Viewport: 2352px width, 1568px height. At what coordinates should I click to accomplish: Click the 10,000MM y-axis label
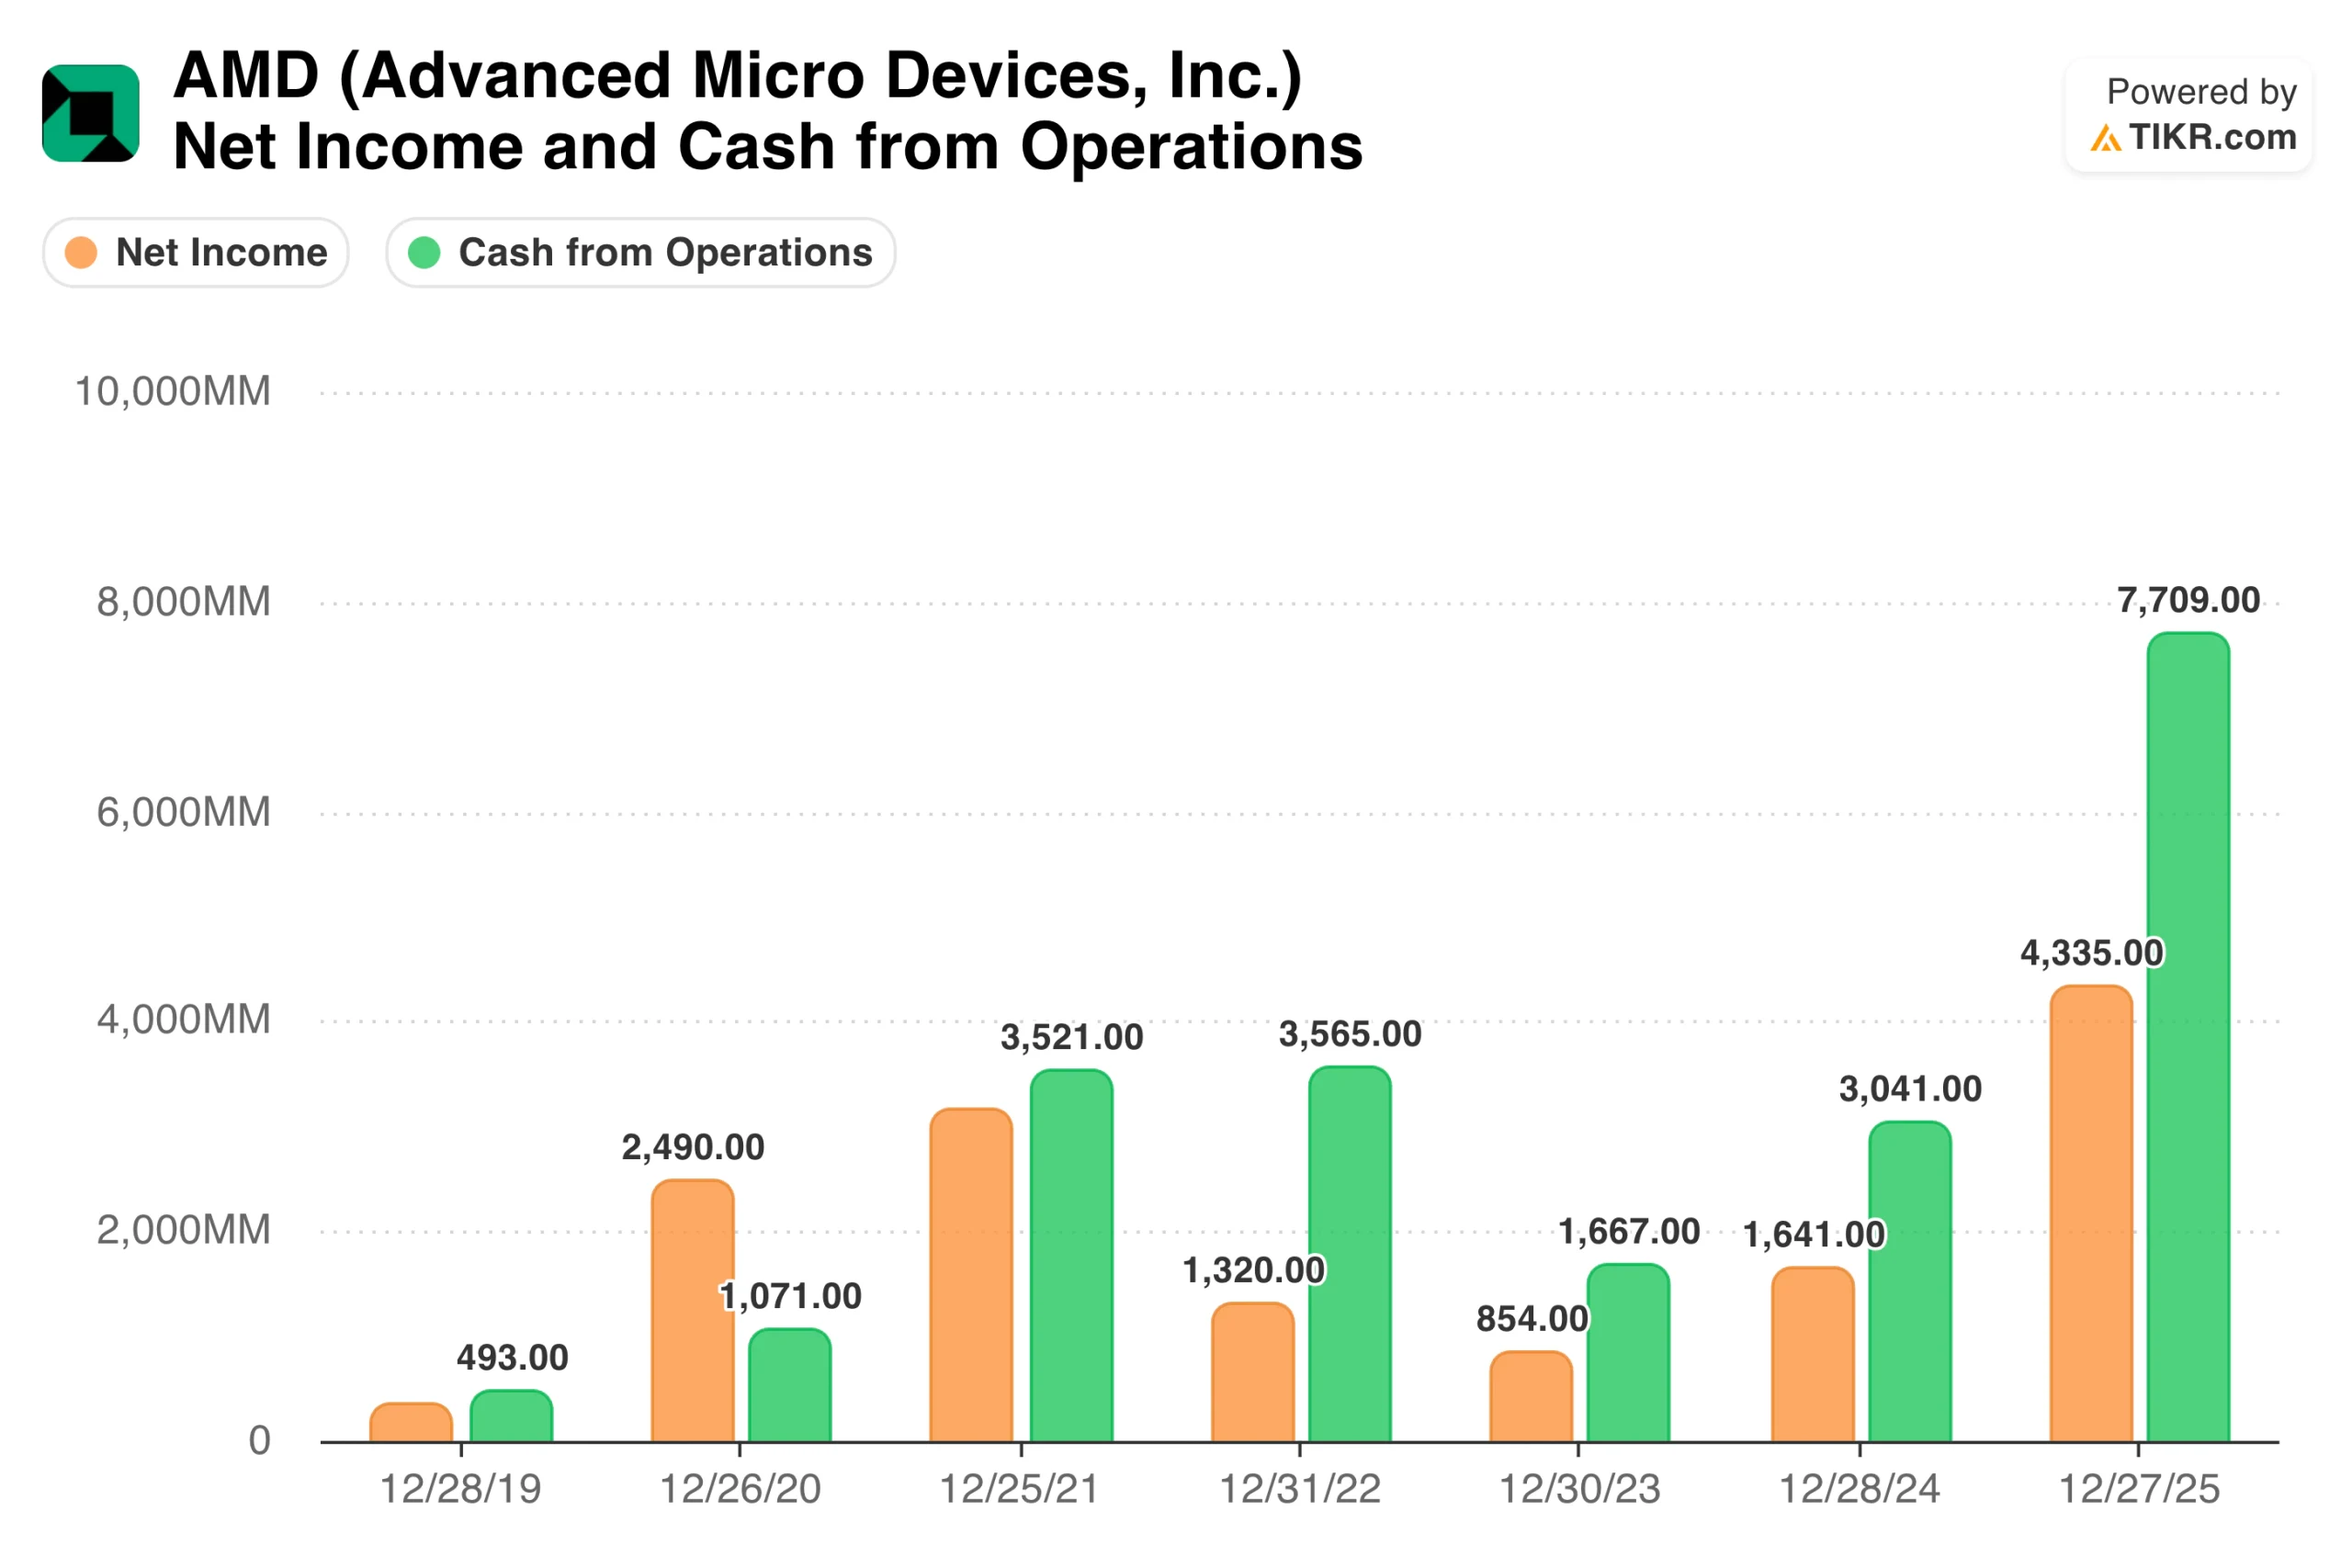point(173,392)
